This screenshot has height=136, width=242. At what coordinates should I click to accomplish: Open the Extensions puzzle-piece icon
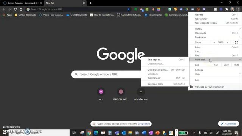pyautogui.click(x=226, y=9)
